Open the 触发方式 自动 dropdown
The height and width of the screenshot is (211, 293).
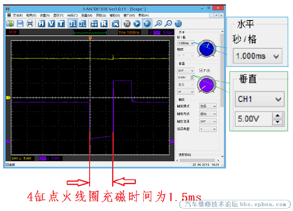(x=208, y=114)
